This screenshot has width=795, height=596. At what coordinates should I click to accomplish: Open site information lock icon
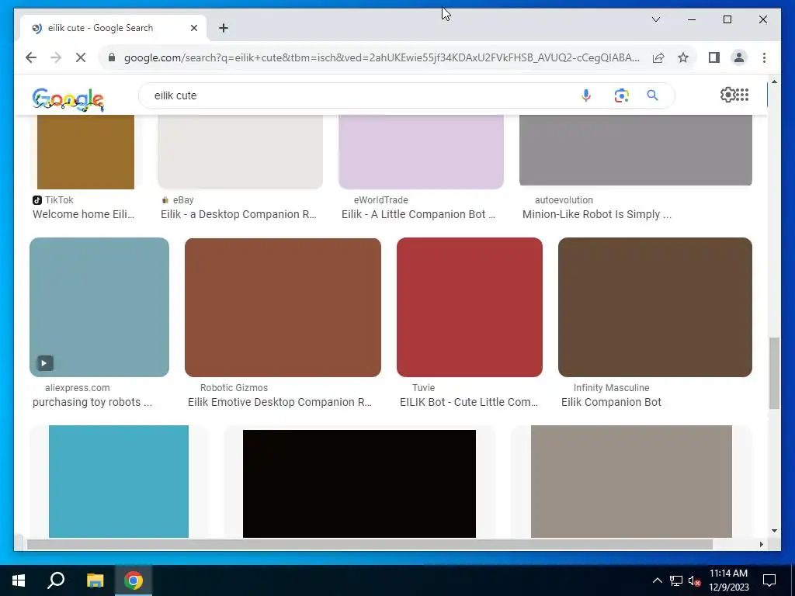112,57
